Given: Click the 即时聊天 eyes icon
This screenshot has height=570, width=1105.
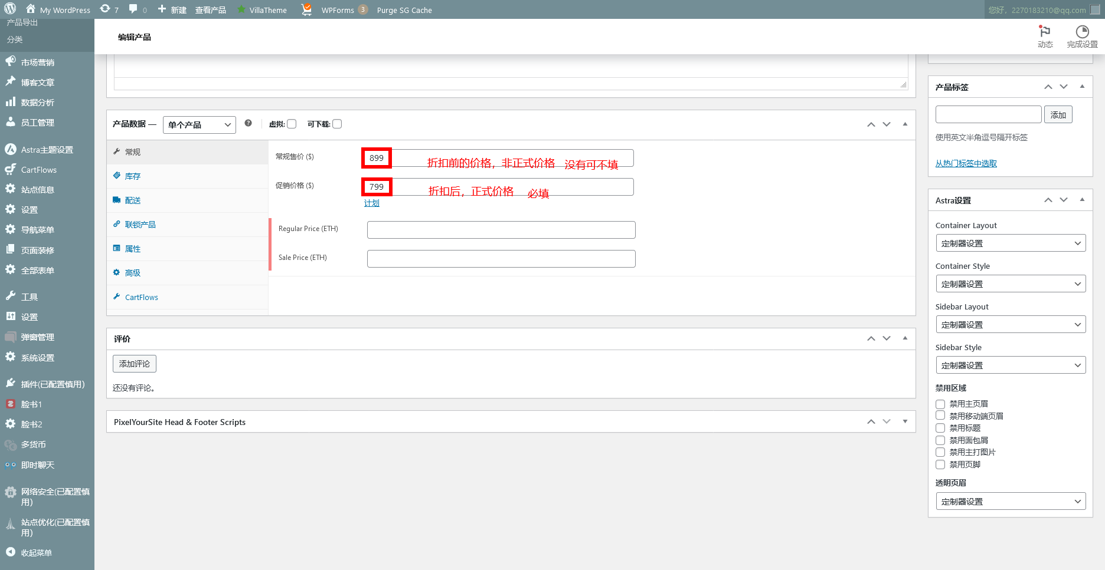Looking at the screenshot, I should point(11,464).
